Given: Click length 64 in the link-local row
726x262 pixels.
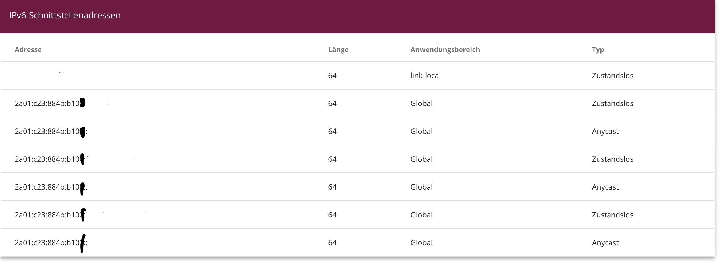Looking at the screenshot, I should [332, 76].
